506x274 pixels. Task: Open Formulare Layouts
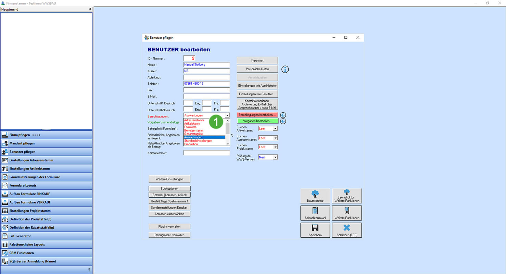coord(46,185)
